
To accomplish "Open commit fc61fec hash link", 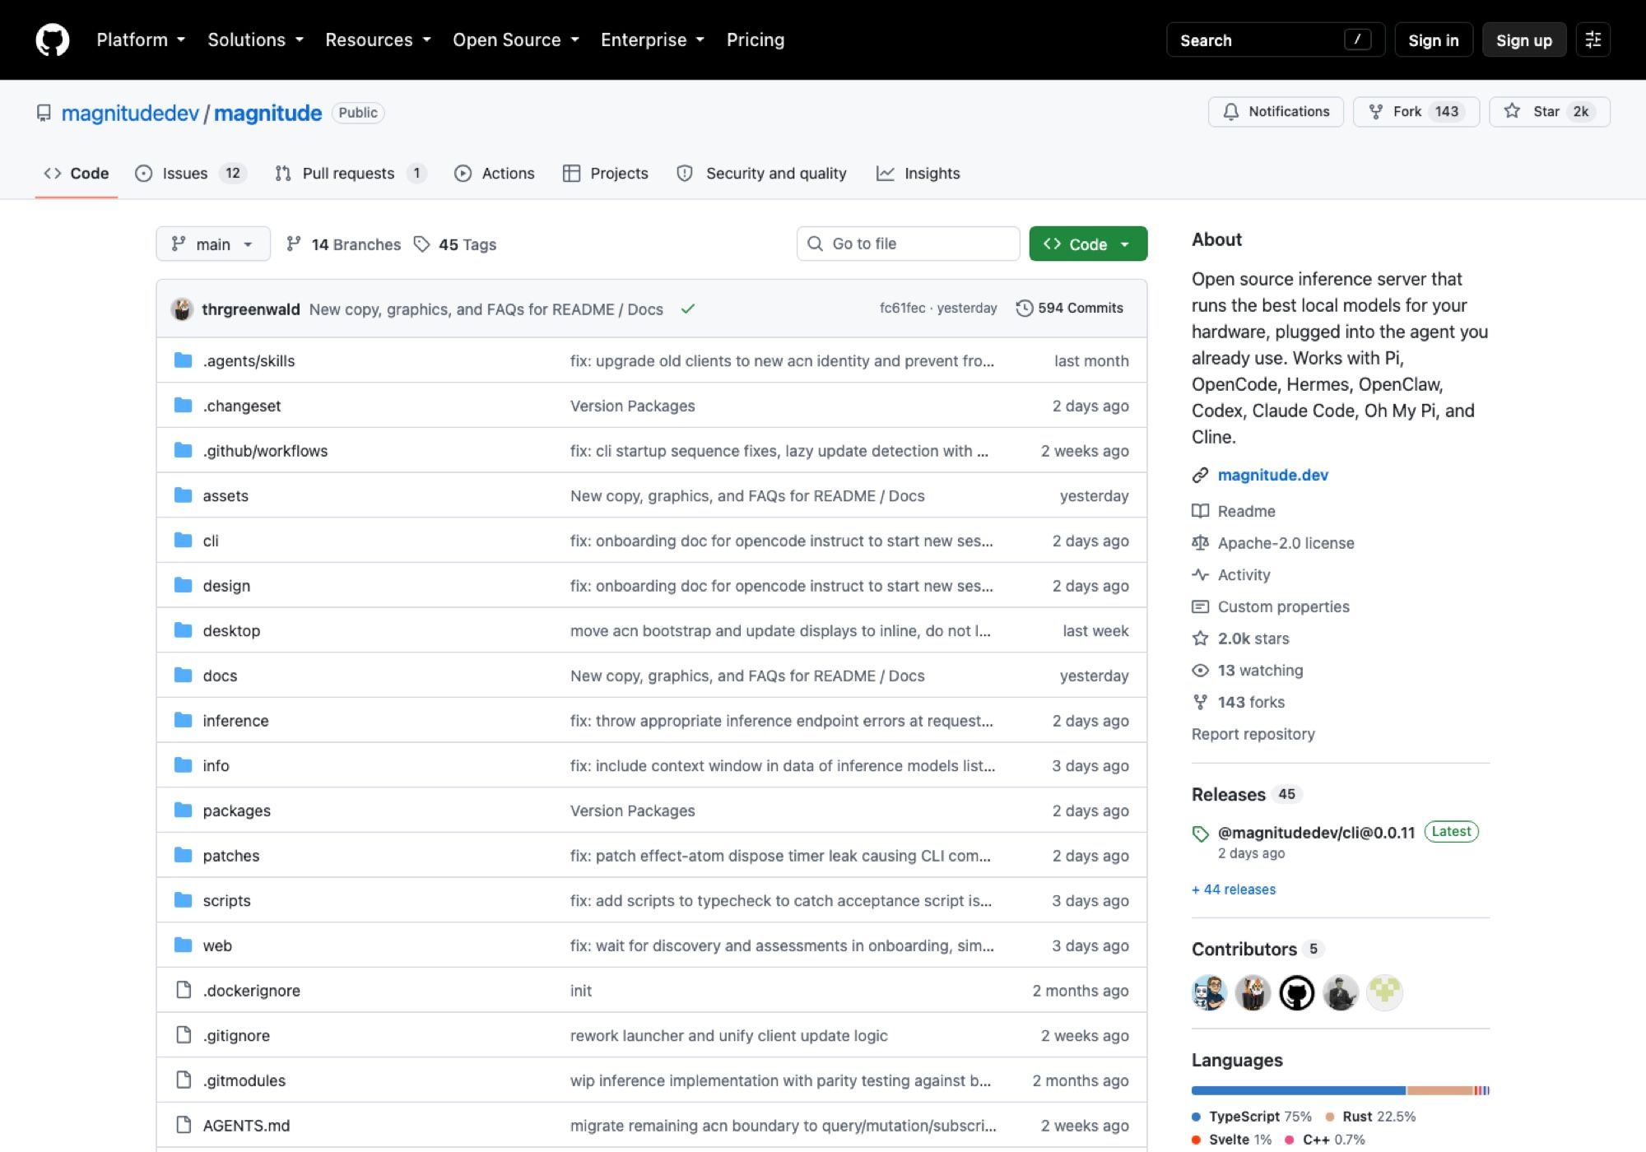I will pos(902,308).
